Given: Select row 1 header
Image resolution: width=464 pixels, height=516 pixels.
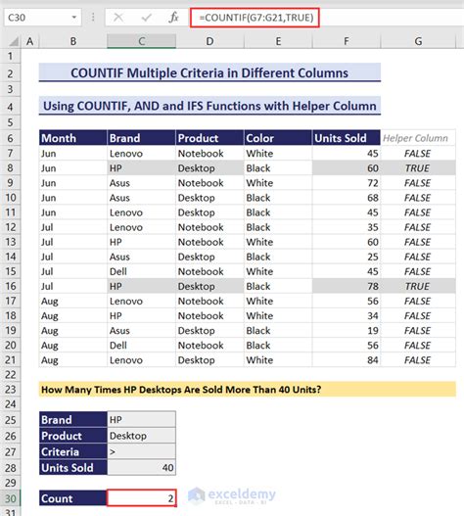Looking at the screenshot, I should coord(10,56).
